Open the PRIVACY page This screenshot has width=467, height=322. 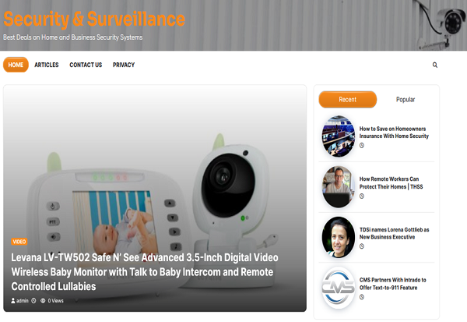tap(124, 65)
